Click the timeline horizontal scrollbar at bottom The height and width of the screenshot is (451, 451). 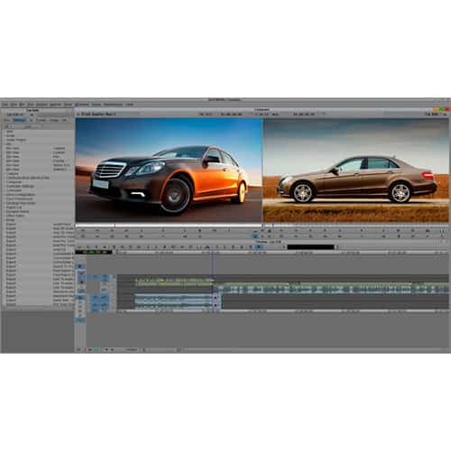pyautogui.click(x=316, y=350)
